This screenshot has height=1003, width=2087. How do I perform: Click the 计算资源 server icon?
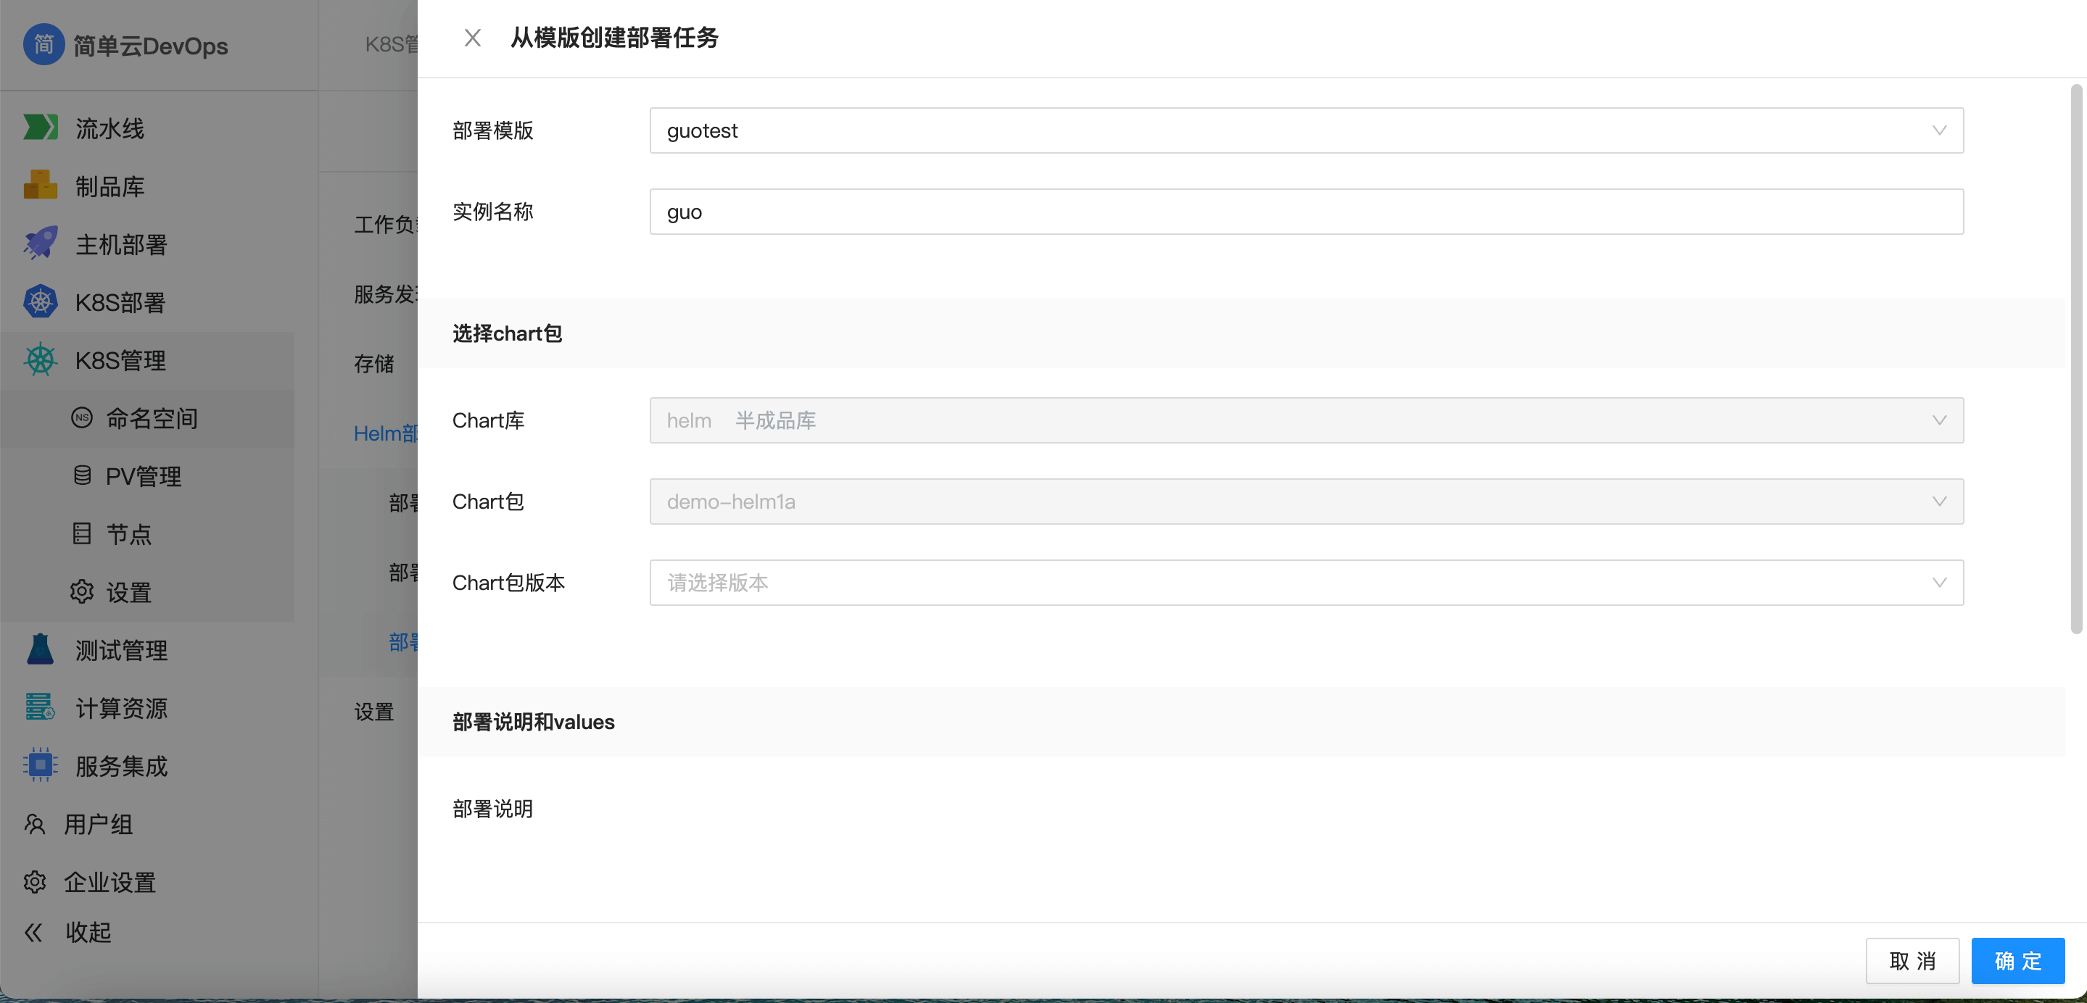click(x=40, y=707)
